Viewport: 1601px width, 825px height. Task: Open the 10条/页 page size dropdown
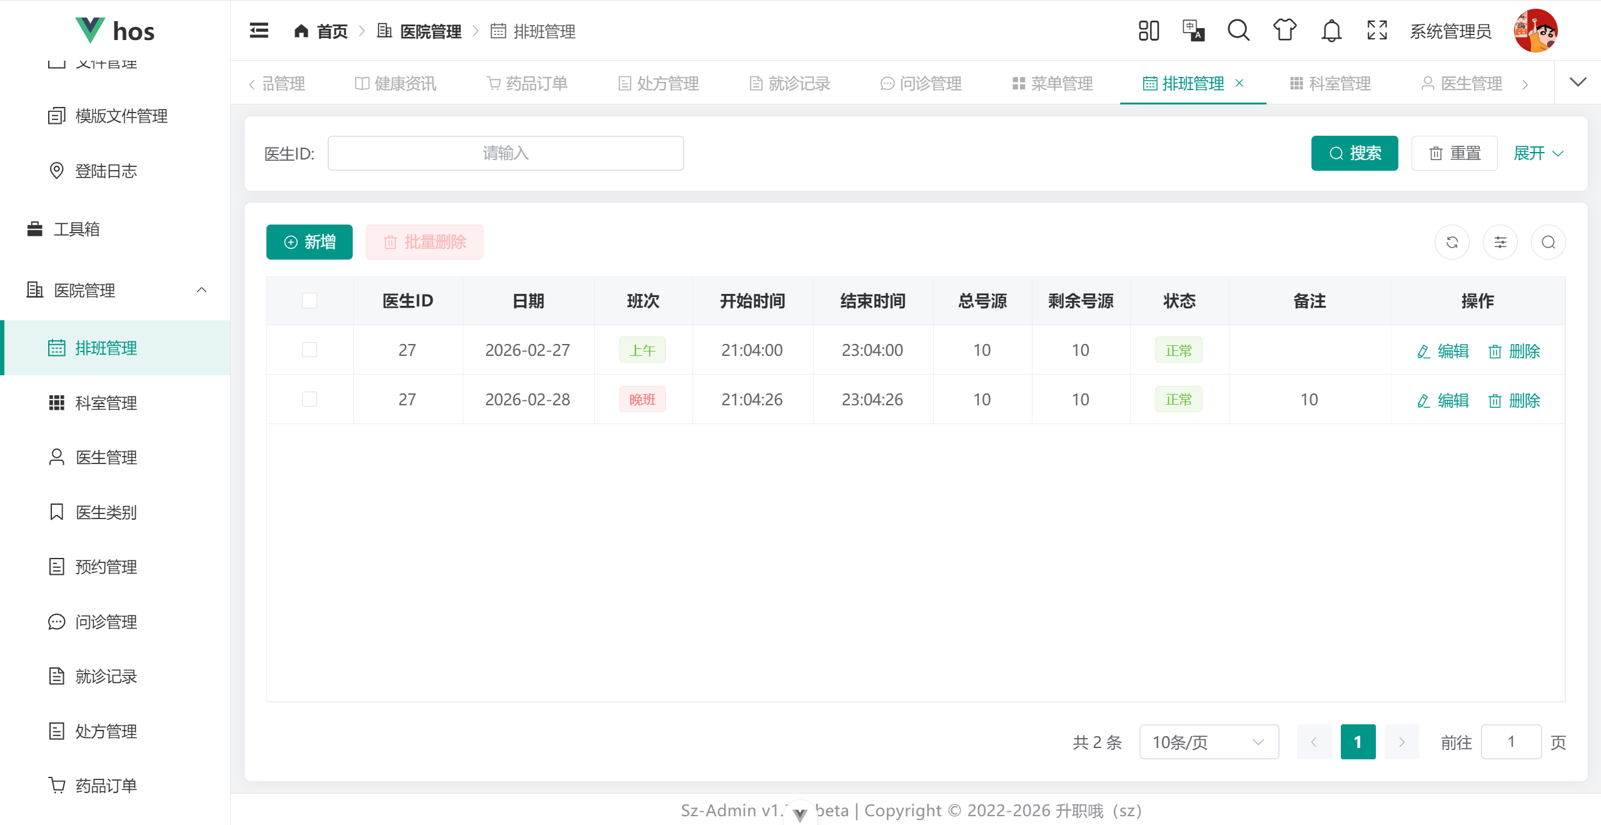[x=1208, y=742]
